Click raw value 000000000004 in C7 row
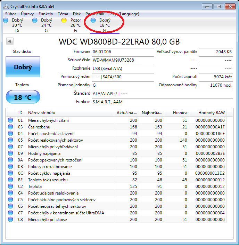This screenshot has height=245, width=239. (x=210, y=213)
